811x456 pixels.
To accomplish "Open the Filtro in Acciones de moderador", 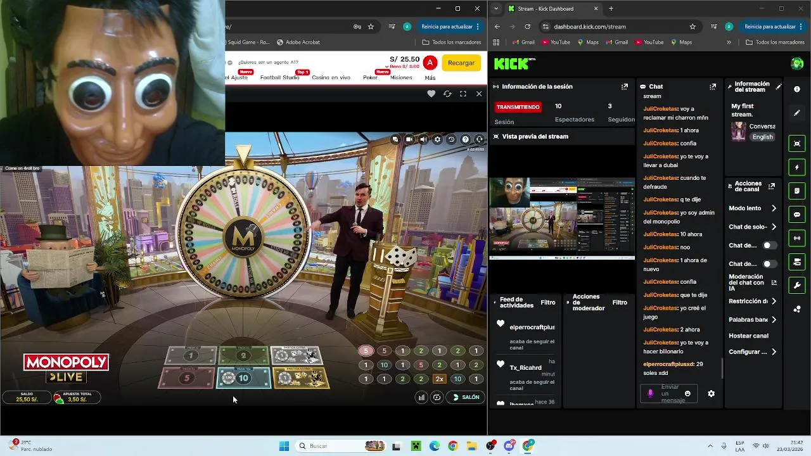I will pyautogui.click(x=620, y=303).
